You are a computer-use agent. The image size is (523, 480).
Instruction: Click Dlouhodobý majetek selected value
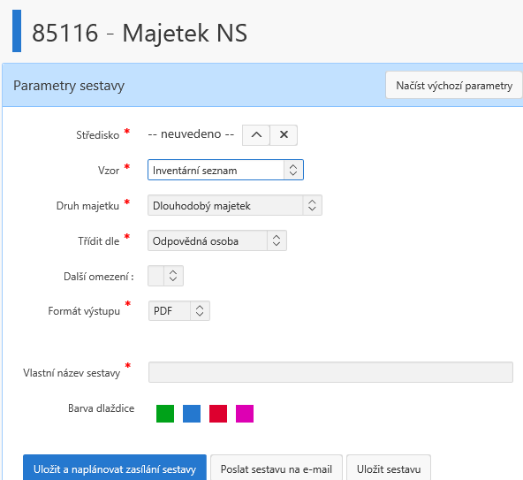point(201,206)
